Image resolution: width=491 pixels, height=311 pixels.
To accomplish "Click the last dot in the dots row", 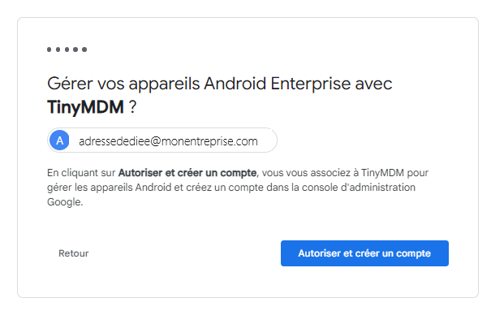I will 84,50.
